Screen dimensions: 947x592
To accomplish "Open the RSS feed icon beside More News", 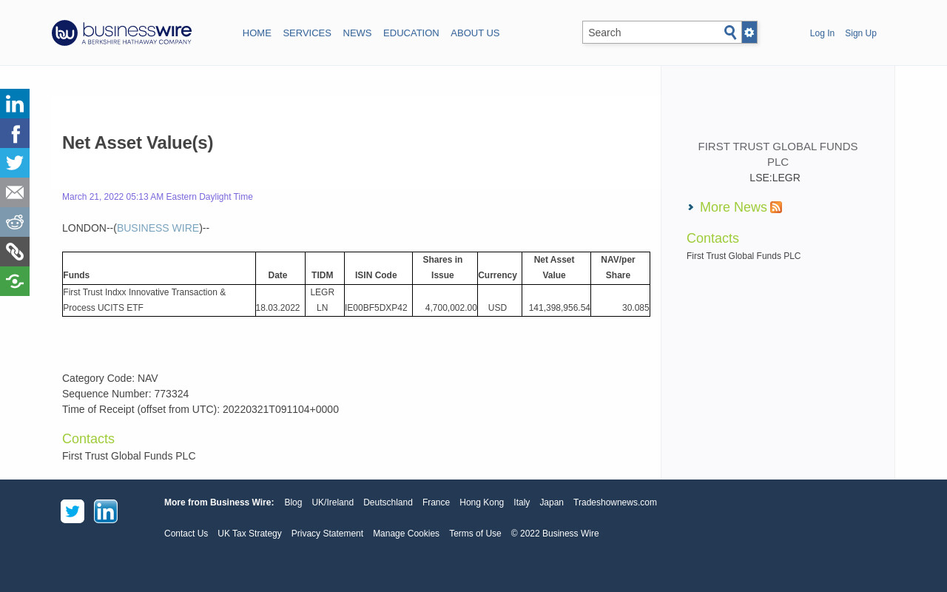I will click(776, 207).
